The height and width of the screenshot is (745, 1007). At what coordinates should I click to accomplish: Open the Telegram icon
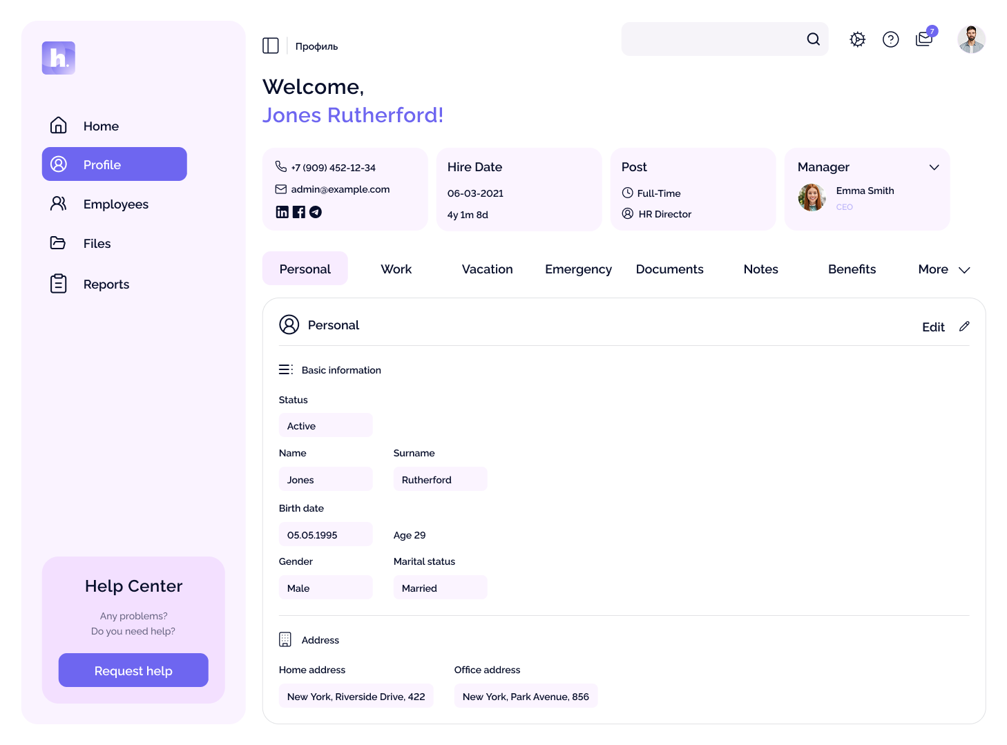pos(316,212)
